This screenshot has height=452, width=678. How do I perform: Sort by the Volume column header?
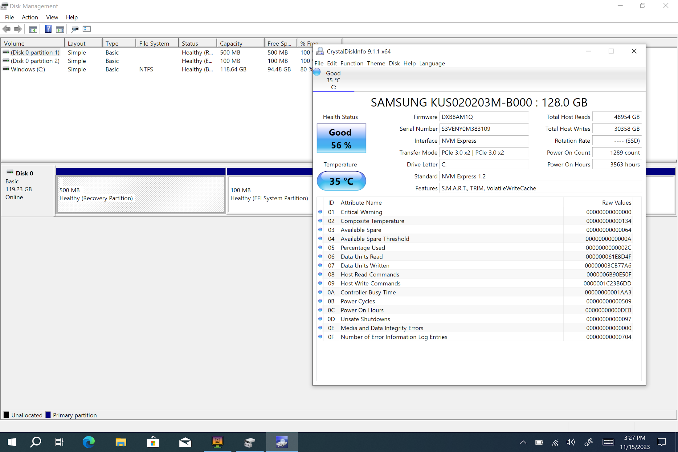[33, 43]
